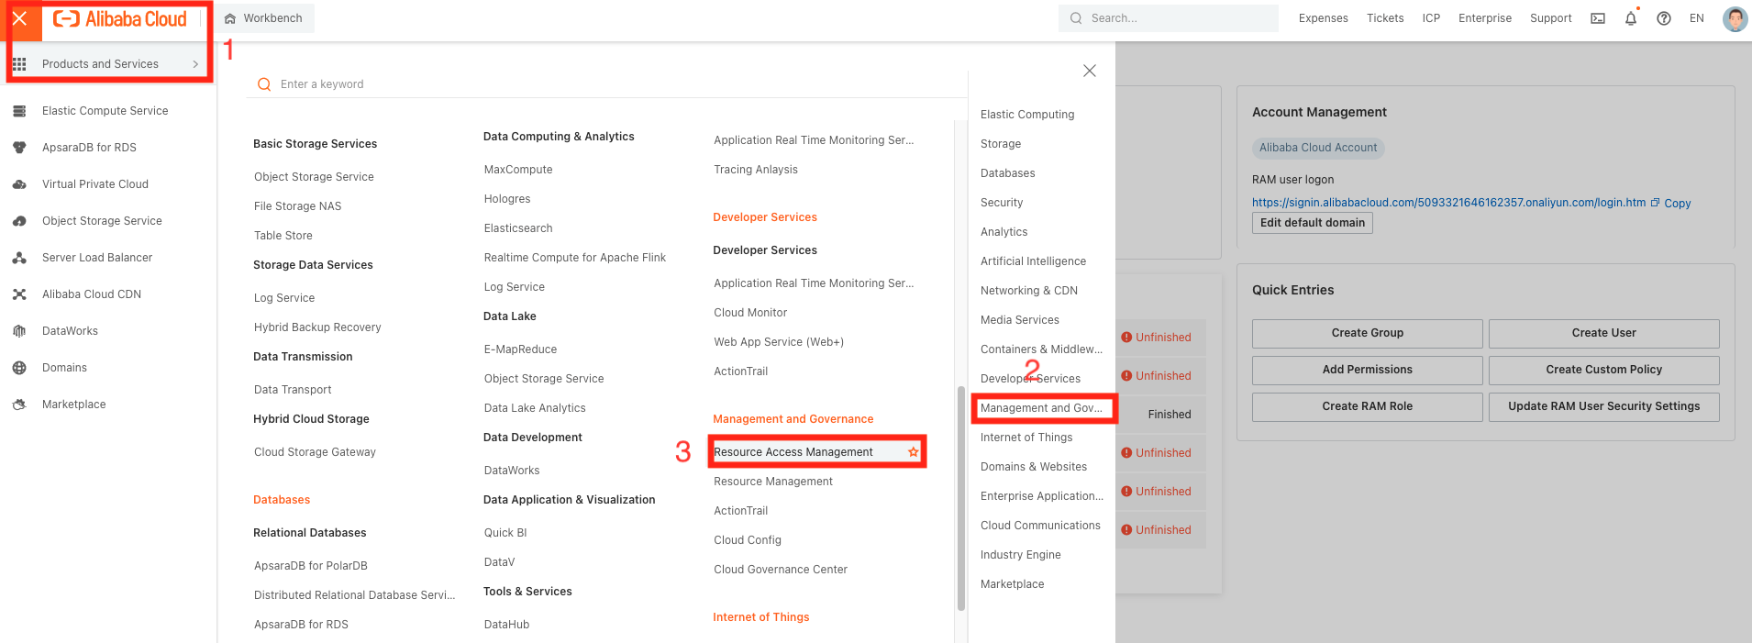Click the ApsaraDB for RDS sidebar icon

pos(19,148)
